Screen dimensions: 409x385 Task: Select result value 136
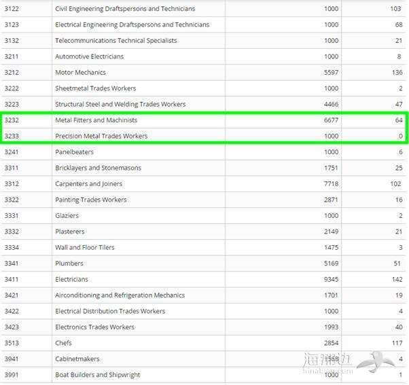[x=397, y=72]
